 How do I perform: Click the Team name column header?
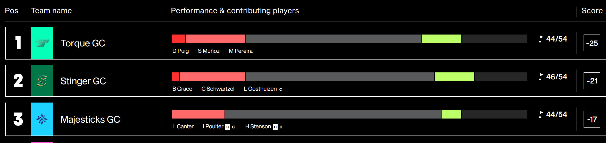pos(51,11)
